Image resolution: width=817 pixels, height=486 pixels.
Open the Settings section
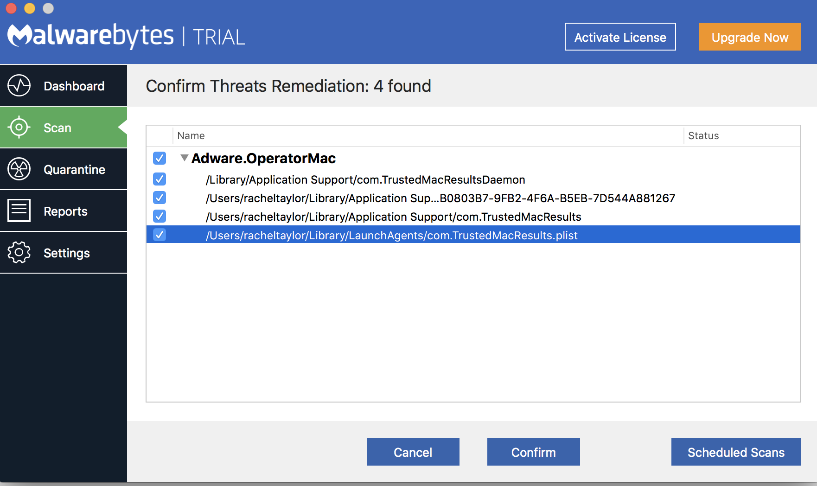point(64,253)
